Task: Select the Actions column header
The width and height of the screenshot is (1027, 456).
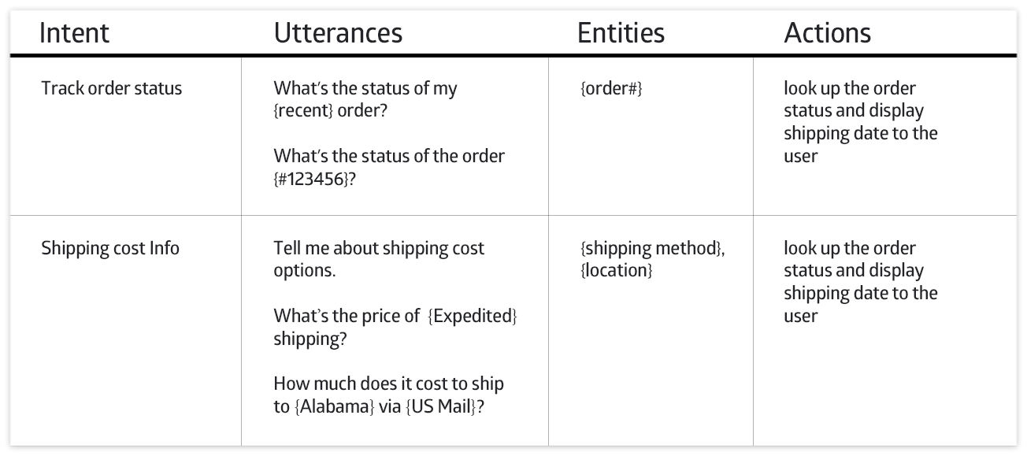Action: (x=827, y=33)
